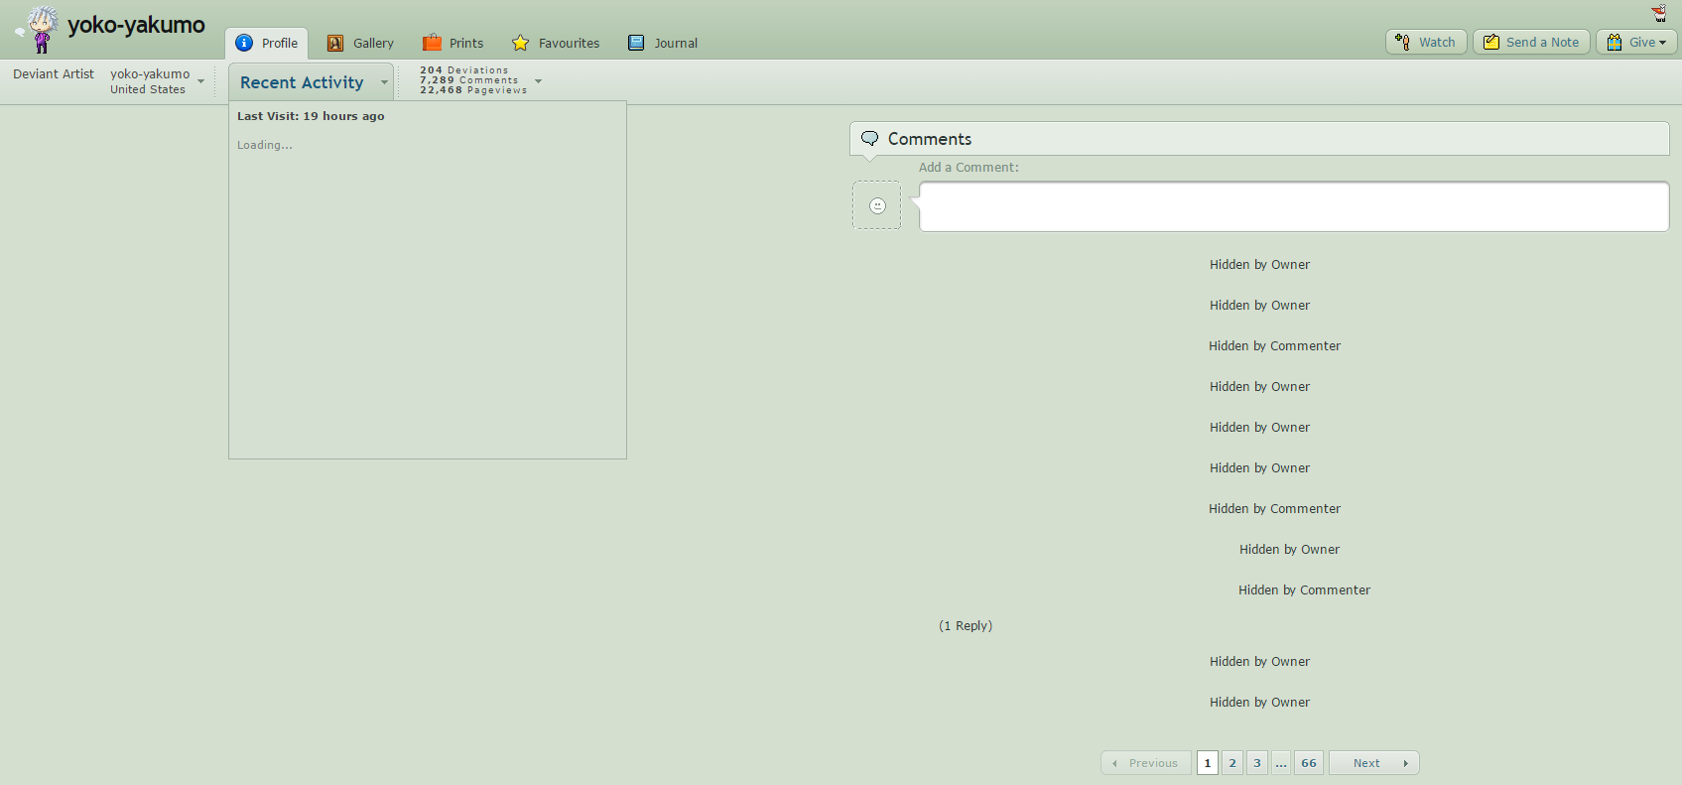Jump to last comments page 66
Screen dimensions: 1682x785
click(1309, 763)
